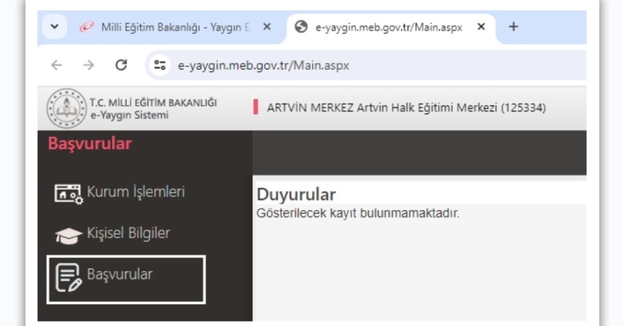Click the Kurum İşlemleri settings icon
The width and height of the screenshot is (623, 326).
[x=68, y=193]
